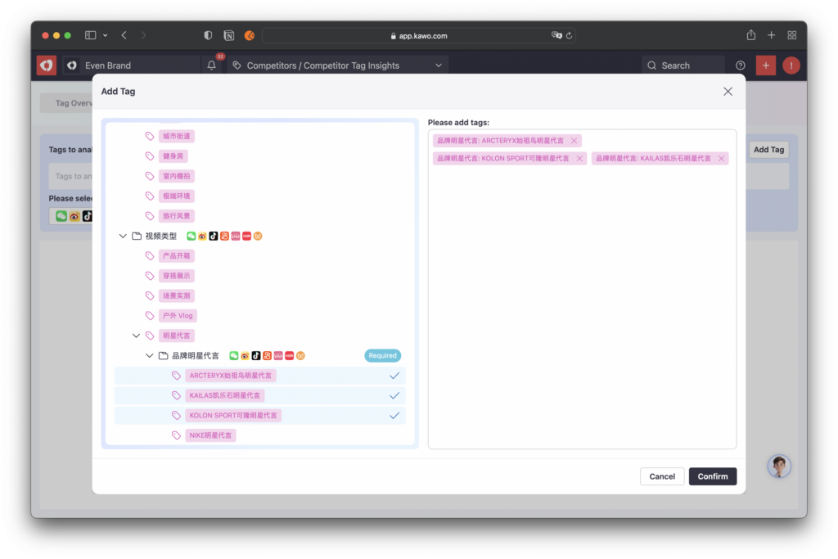The image size is (838, 559).
Task: Collapse the 品牌明星代言 folder
Action: click(x=150, y=356)
